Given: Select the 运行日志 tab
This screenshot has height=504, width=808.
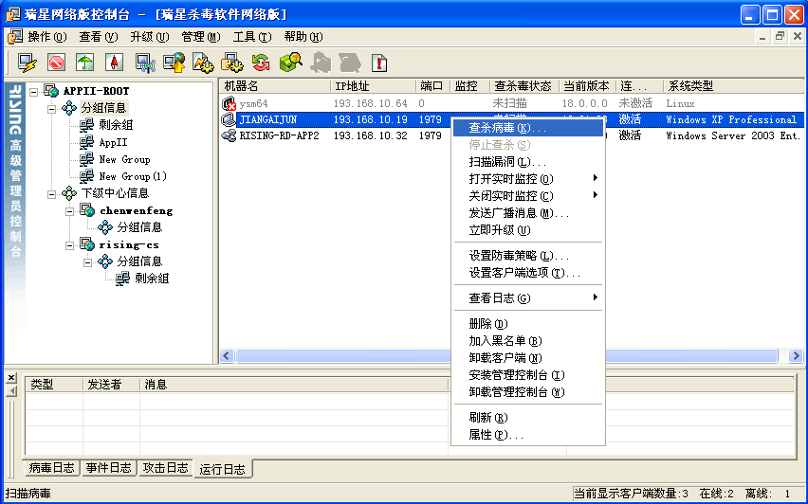Looking at the screenshot, I should 223,469.
